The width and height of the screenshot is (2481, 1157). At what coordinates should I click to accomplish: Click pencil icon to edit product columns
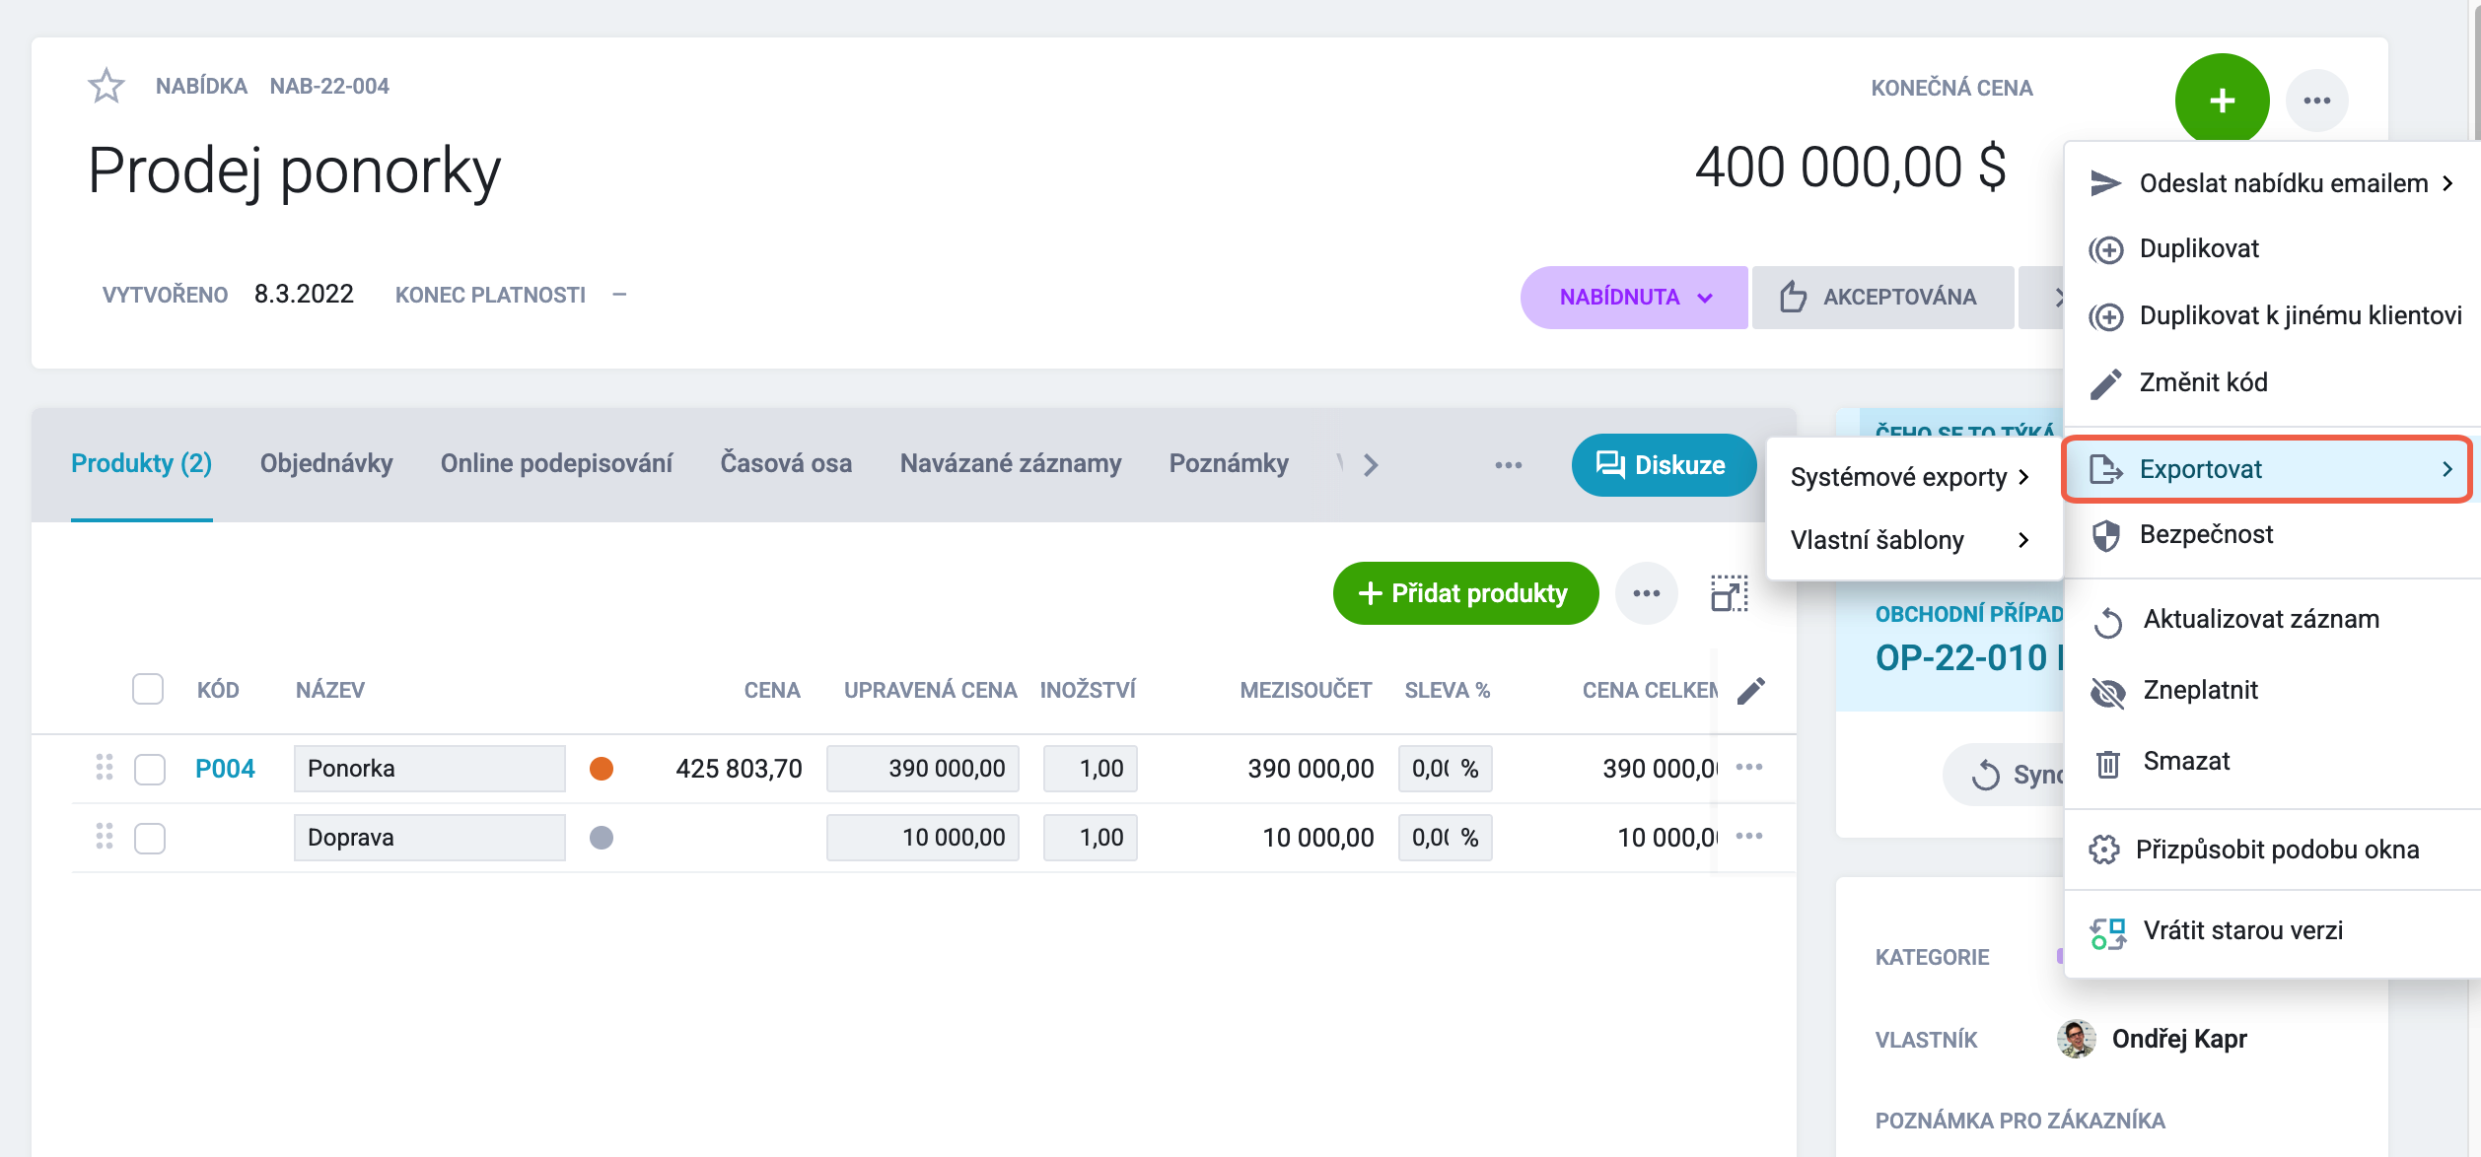coord(1750,690)
